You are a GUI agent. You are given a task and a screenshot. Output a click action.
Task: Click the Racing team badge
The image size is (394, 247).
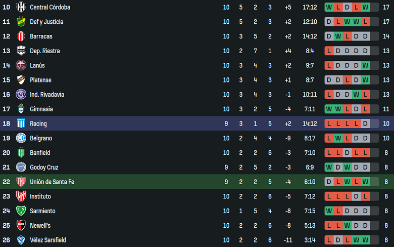click(x=21, y=124)
